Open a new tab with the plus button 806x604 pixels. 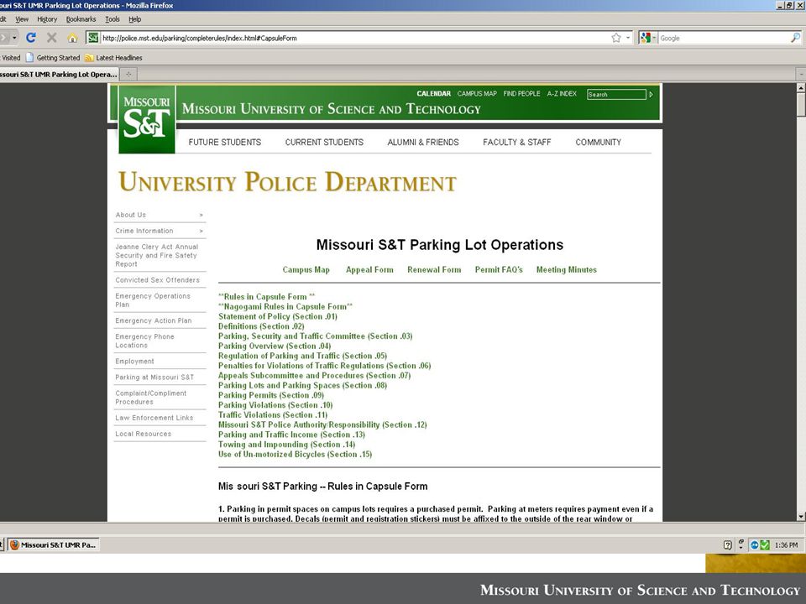click(x=128, y=74)
